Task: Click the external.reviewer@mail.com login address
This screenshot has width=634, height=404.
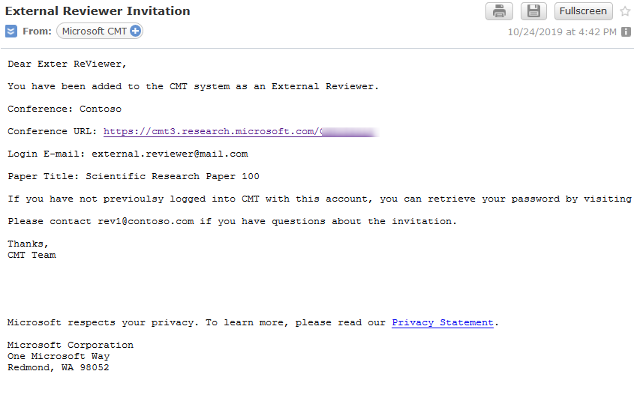Action: click(170, 154)
